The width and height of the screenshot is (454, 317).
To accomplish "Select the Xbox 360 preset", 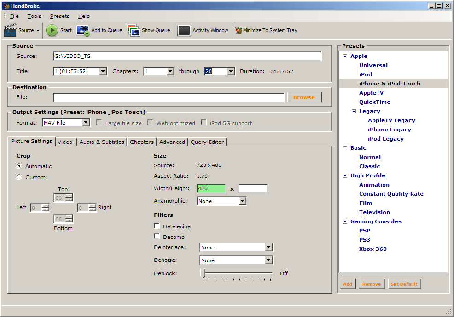I will coord(373,249).
